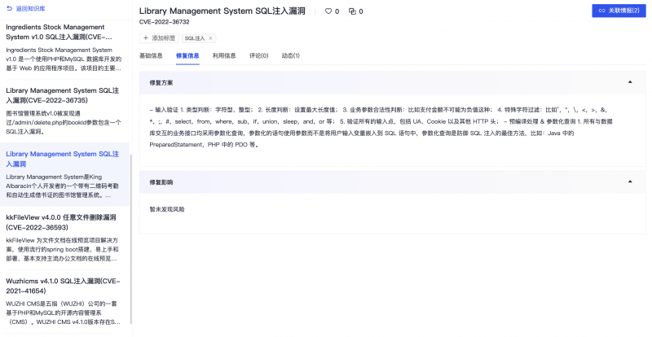Collapse the 修复影响 section arrow

click(x=630, y=182)
